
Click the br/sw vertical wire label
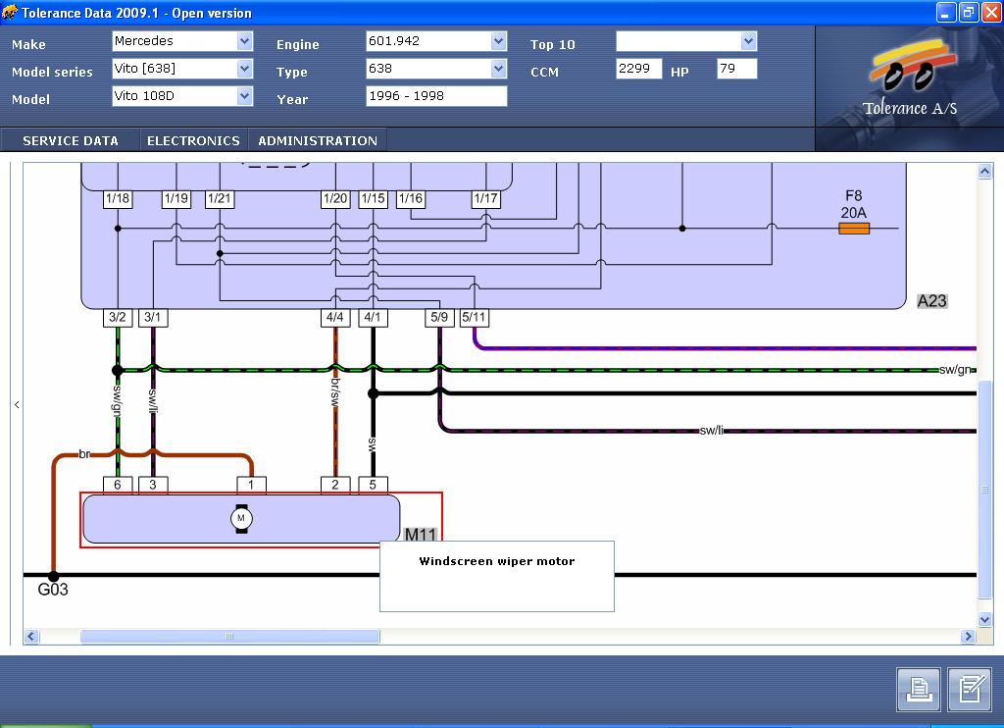click(335, 391)
